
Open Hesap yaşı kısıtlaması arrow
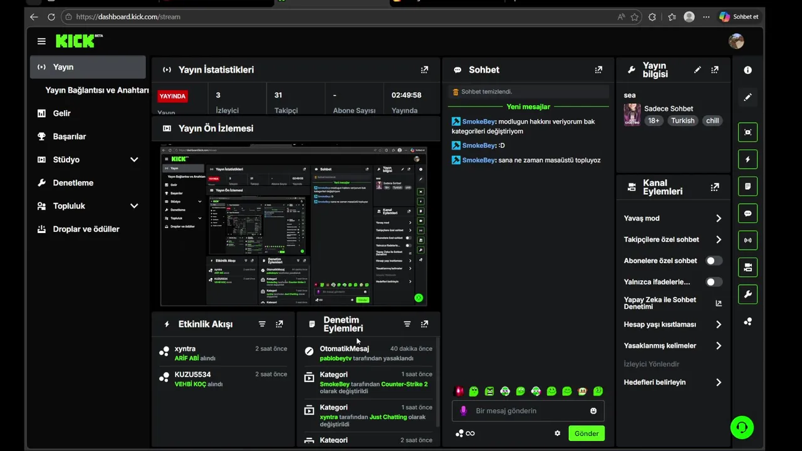click(719, 324)
